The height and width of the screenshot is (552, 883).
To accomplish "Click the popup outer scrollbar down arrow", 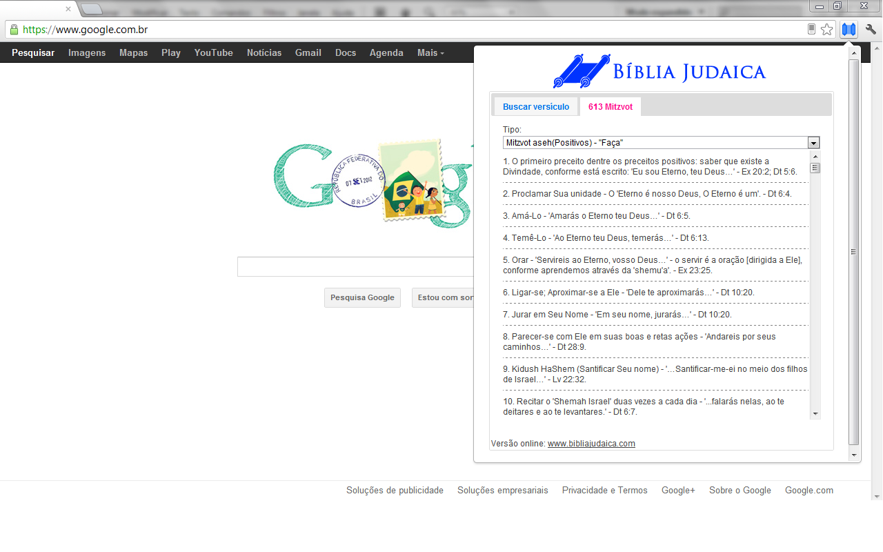I will pyautogui.click(x=854, y=455).
